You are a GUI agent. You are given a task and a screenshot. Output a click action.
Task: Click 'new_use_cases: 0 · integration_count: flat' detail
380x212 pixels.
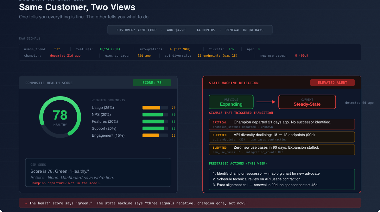click(248, 152)
